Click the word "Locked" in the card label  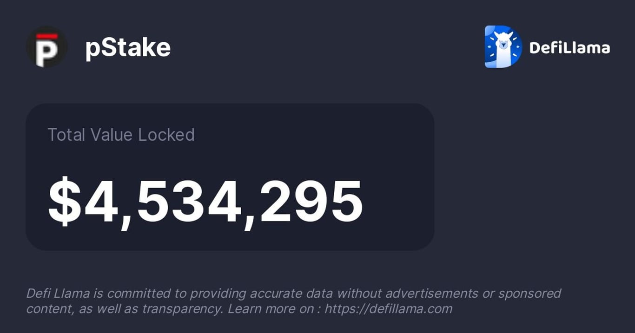[x=166, y=135]
